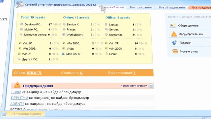Click the Unknown device icon
Image resolution: width=211 pixels, height=119 pixels.
(x=21, y=34)
